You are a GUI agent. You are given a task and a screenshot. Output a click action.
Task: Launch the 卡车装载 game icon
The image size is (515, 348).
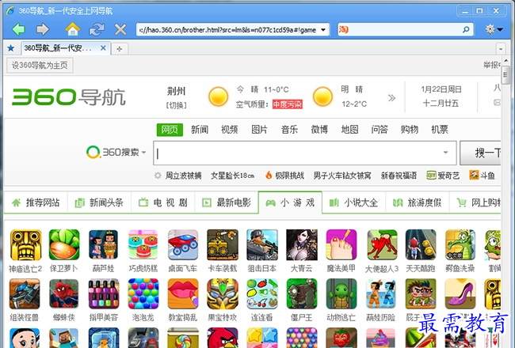223,245
